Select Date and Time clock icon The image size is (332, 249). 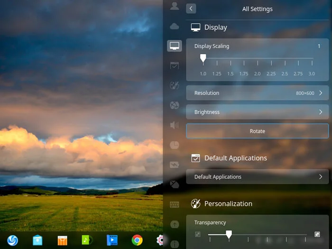point(175,145)
